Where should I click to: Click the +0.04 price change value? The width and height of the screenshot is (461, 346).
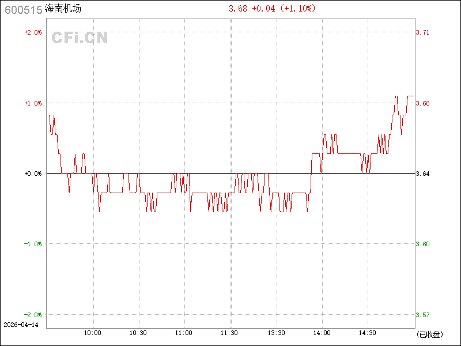coord(262,9)
